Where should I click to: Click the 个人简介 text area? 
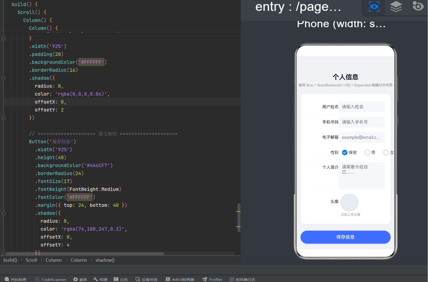click(x=362, y=175)
